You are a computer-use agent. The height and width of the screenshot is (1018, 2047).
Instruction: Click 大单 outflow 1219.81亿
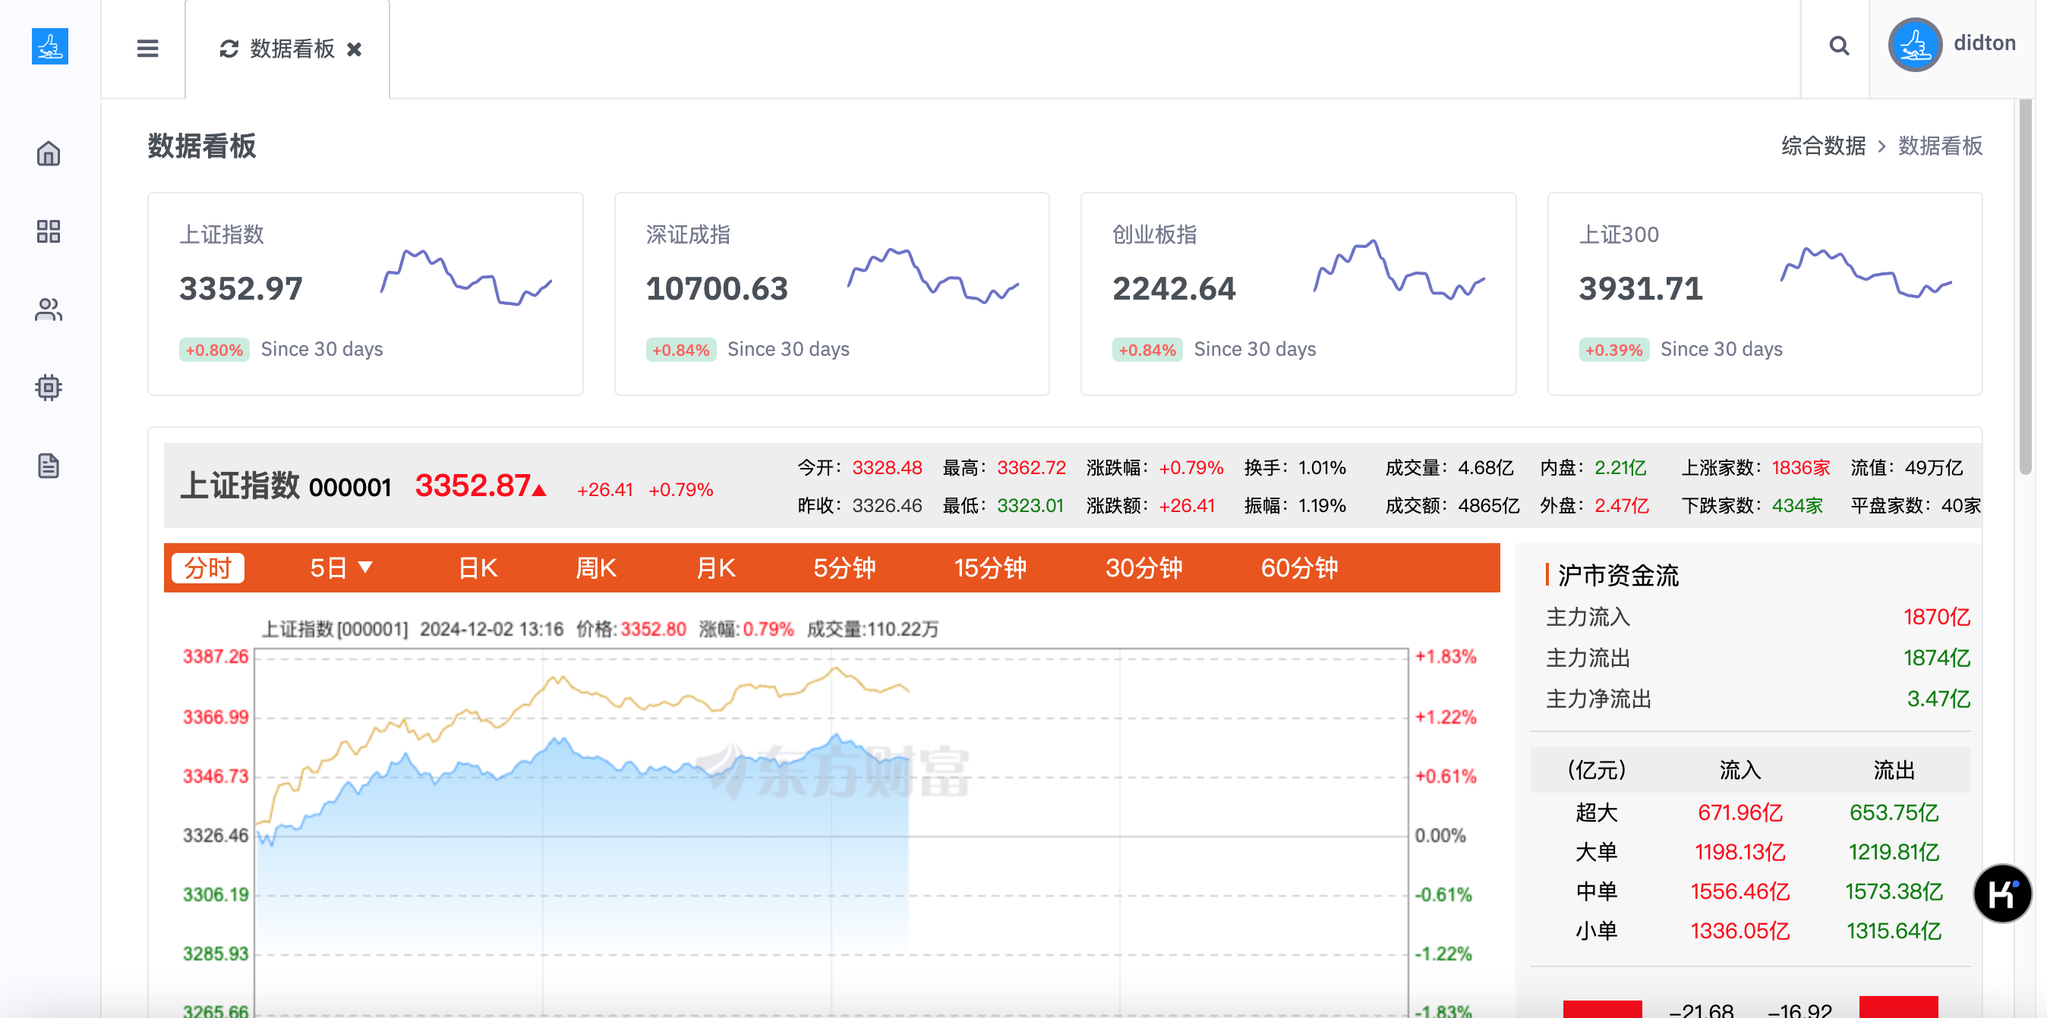point(1894,853)
